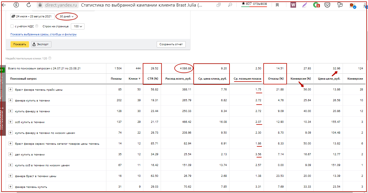Expand row купить фанеру в тюмени по низким ценам
This screenshot has width=368, height=193.
pyautogui.click(x=11, y=133)
